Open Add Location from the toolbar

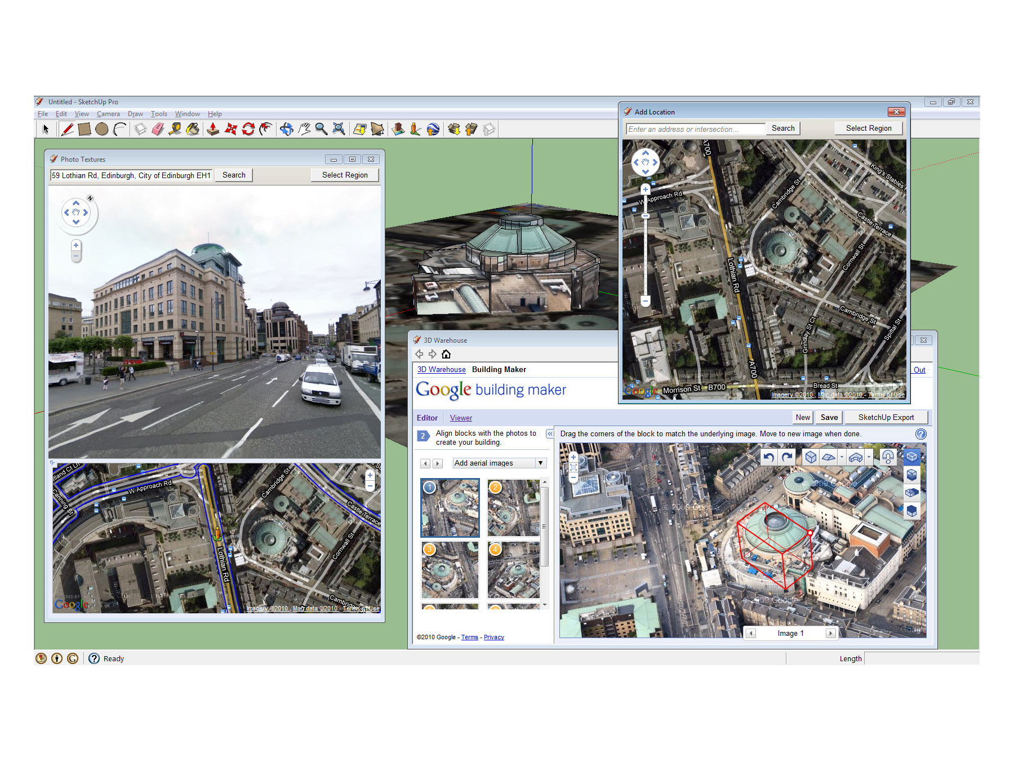click(359, 129)
